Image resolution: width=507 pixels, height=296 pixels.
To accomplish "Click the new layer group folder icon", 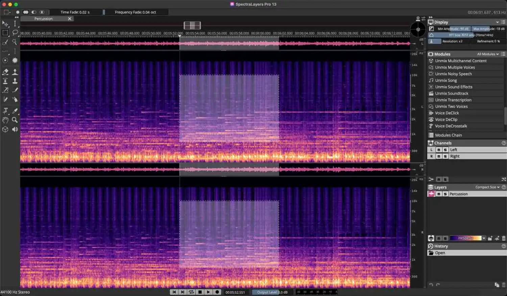I will (490, 238).
